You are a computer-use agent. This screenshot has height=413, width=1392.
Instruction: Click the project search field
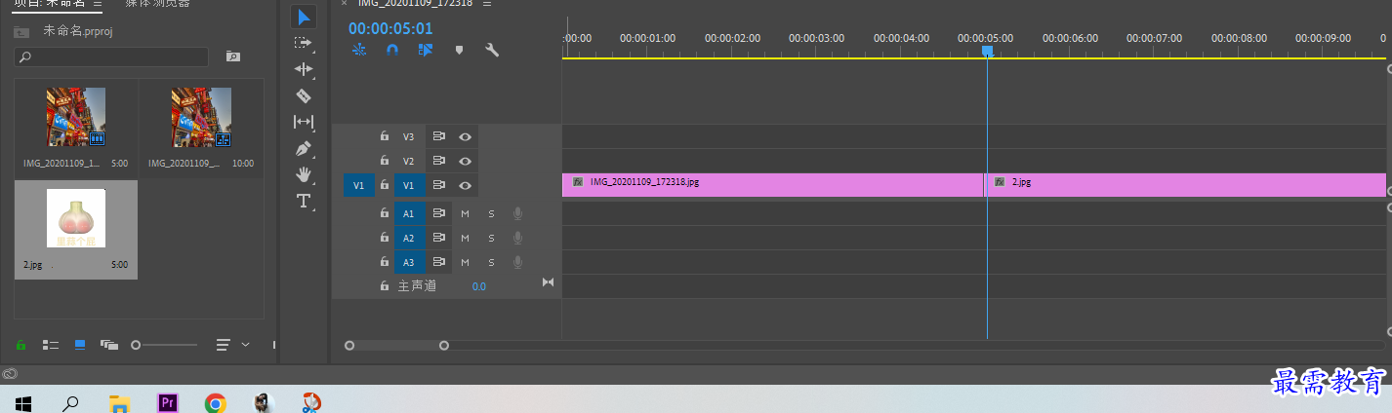coord(111,57)
